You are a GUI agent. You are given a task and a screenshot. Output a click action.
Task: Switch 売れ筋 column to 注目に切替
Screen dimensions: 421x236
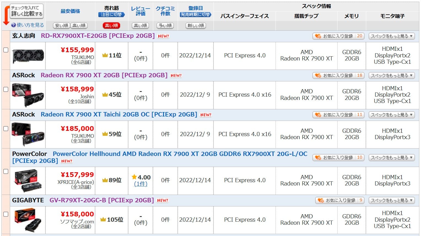click(x=111, y=15)
